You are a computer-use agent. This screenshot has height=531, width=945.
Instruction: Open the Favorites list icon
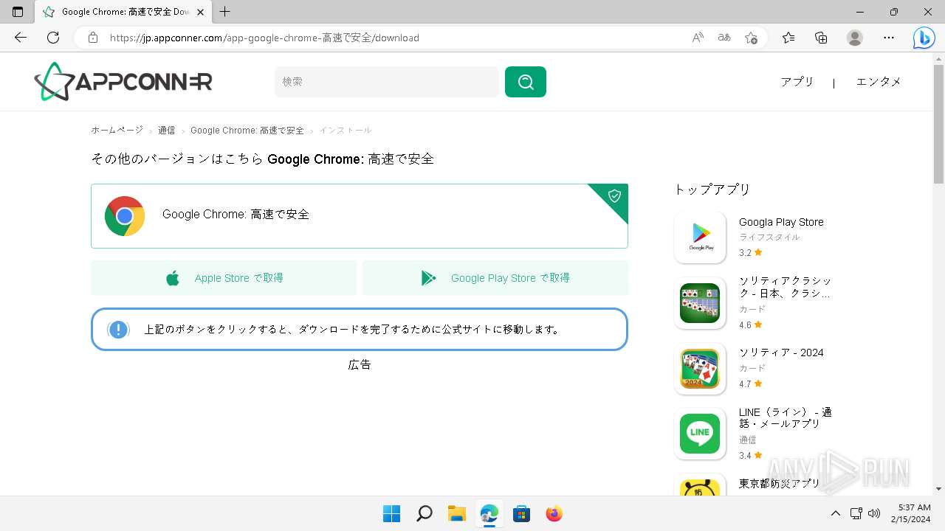tap(788, 38)
